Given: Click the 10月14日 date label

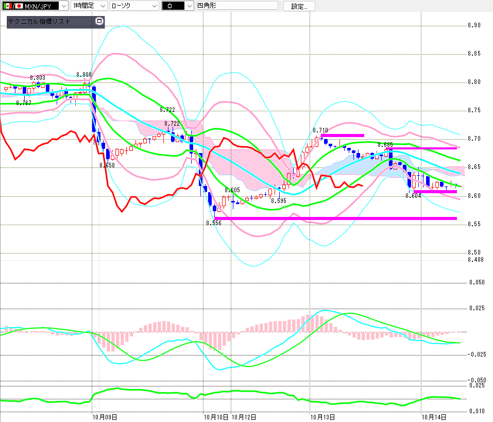Looking at the screenshot, I should [434, 417].
